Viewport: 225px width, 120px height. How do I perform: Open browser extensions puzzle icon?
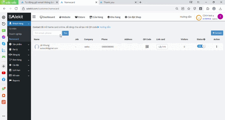point(208,9)
